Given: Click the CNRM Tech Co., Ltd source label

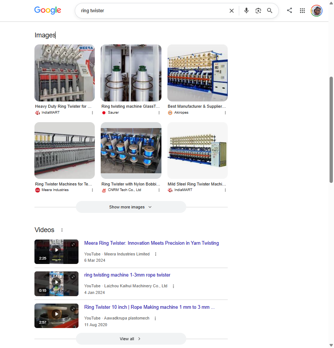Looking at the screenshot, I should point(124,190).
